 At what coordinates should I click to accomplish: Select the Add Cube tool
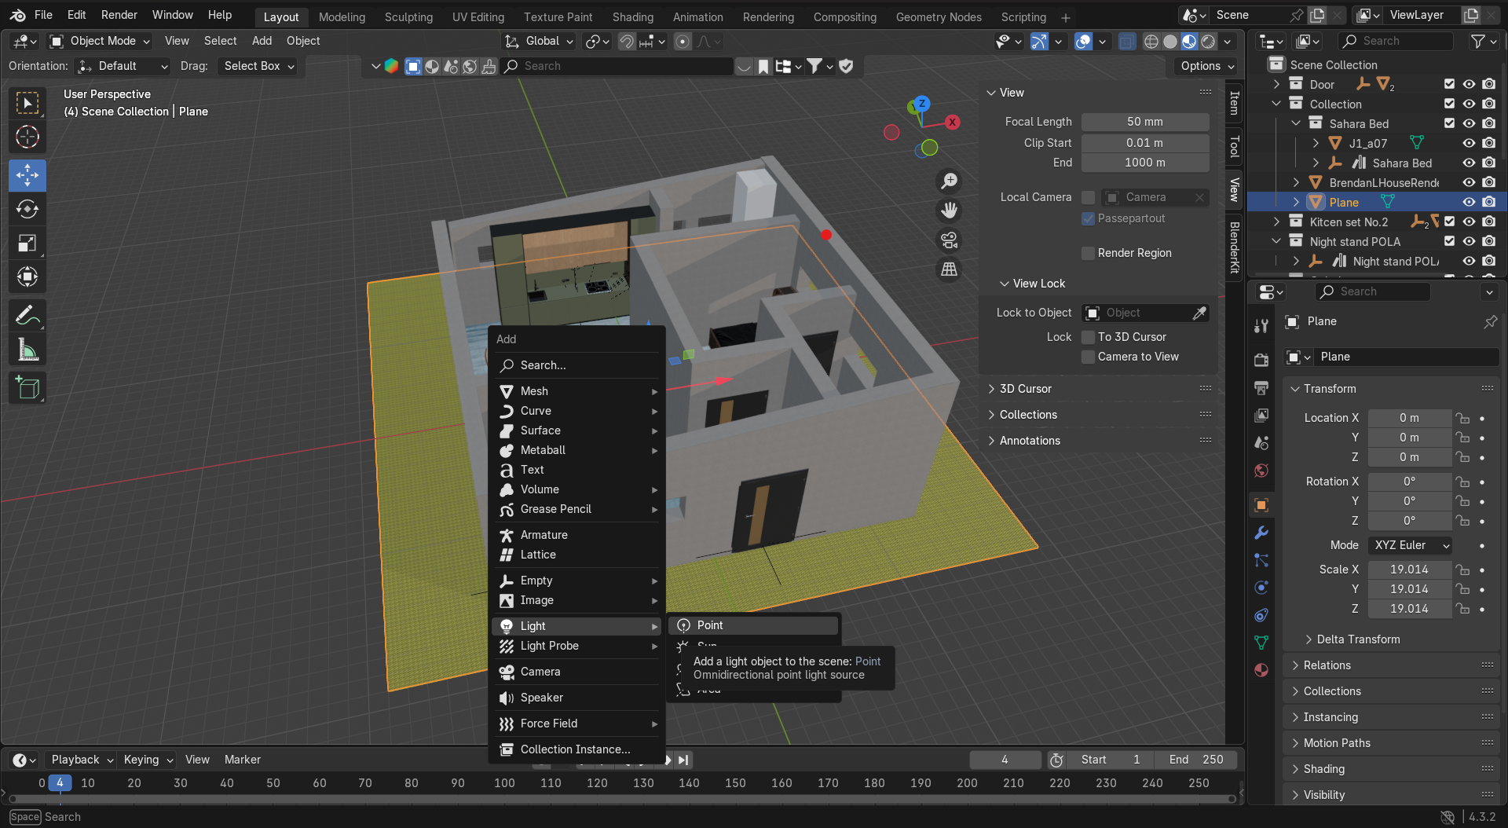pyautogui.click(x=27, y=388)
